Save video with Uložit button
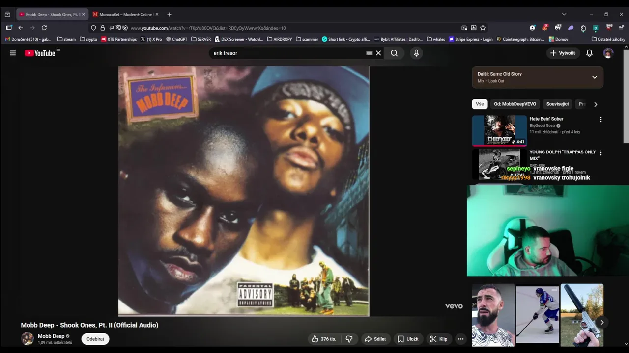 click(408, 339)
